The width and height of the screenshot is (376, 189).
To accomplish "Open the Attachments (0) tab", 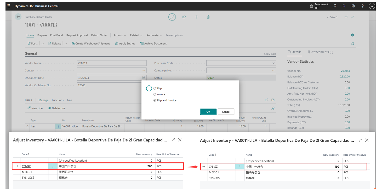I will pyautogui.click(x=320, y=52).
